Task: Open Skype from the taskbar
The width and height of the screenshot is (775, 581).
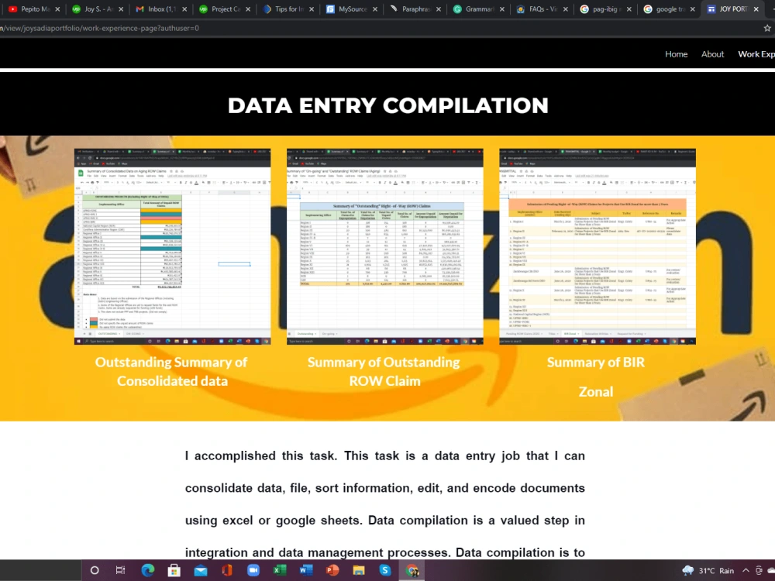Action: click(x=385, y=571)
